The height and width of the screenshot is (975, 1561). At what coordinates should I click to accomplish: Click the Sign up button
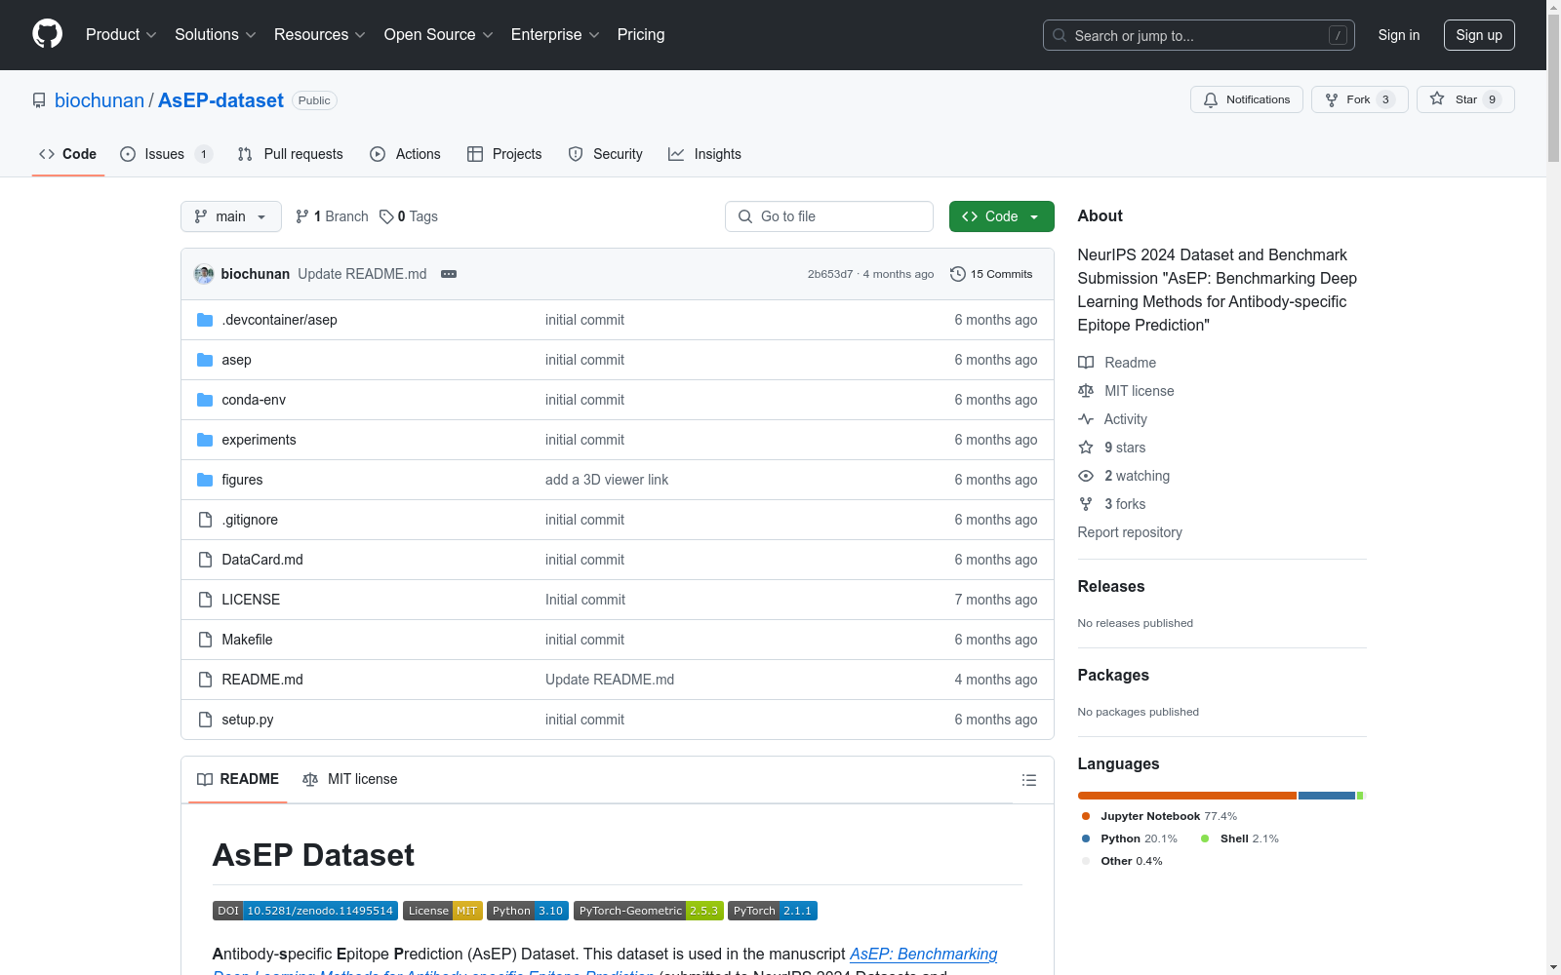(x=1479, y=35)
